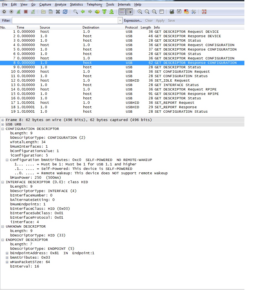Toggle auto scroll in live capture
The width and height of the screenshot is (266, 290).
click(129, 12)
